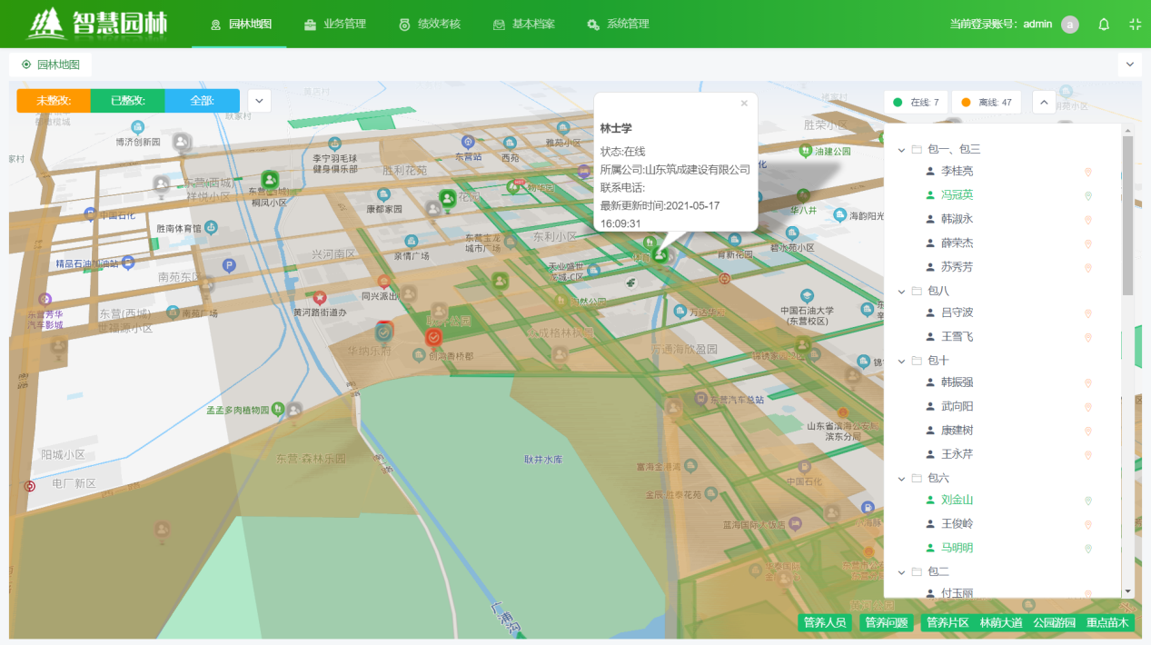Toggle 管养问题 map layer

pos(887,622)
